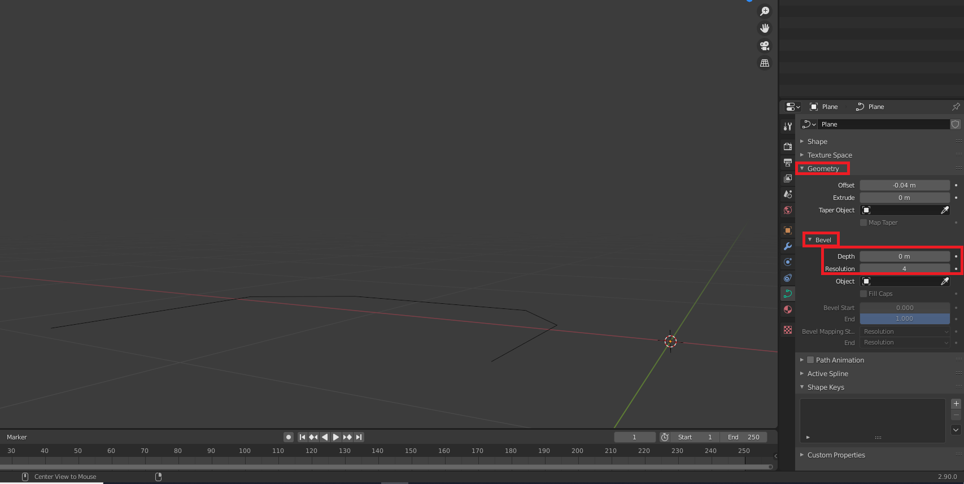Click the curve data name field "Plane"

coord(884,124)
